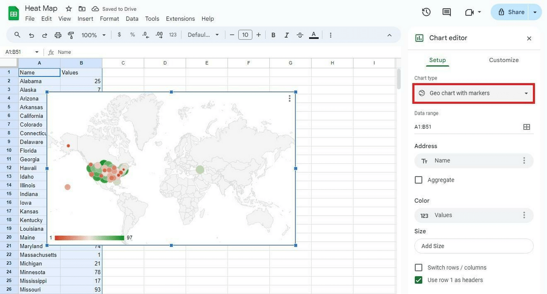The width and height of the screenshot is (547, 294).
Task: Open the font family dropdown
Action: point(203,35)
